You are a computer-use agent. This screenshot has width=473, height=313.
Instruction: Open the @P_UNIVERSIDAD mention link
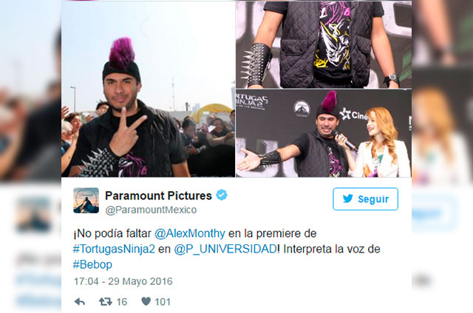click(225, 249)
